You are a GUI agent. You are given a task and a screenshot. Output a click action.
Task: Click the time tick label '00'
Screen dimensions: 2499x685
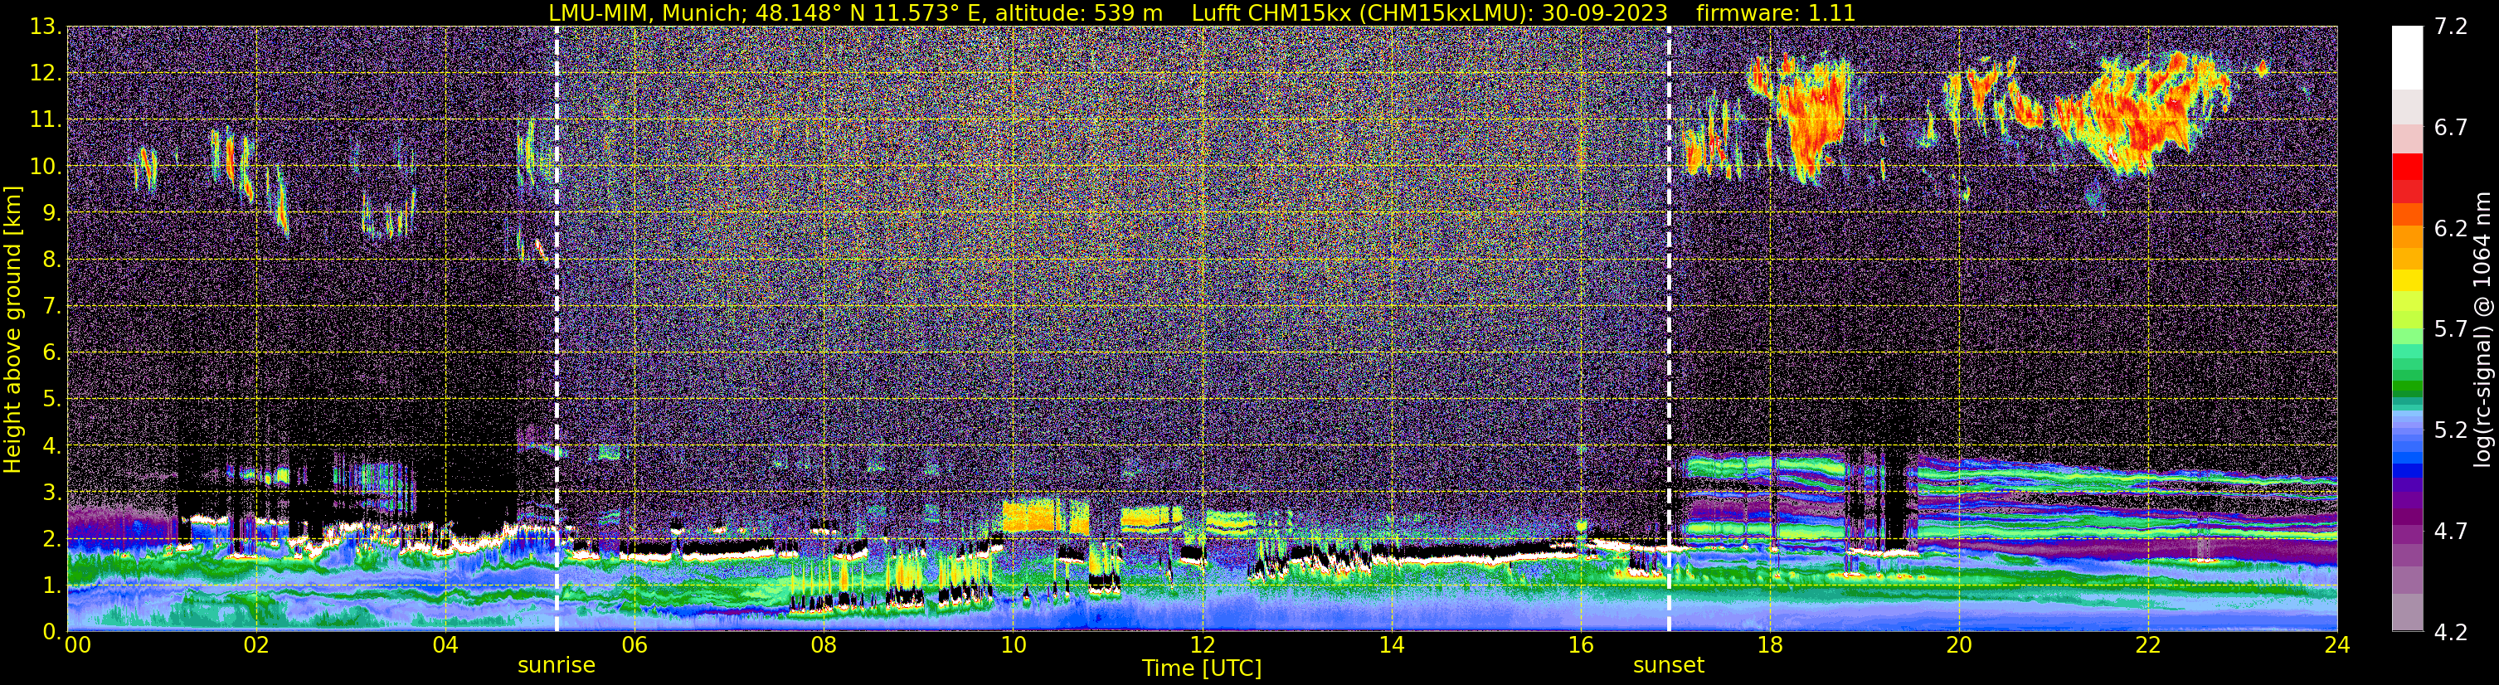point(78,646)
